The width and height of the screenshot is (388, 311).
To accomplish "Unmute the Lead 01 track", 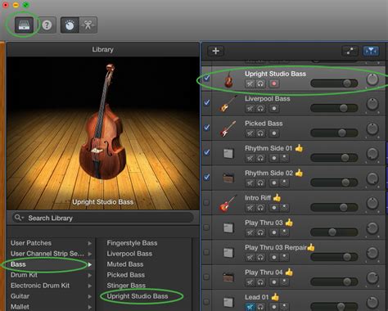I will [250, 307].
